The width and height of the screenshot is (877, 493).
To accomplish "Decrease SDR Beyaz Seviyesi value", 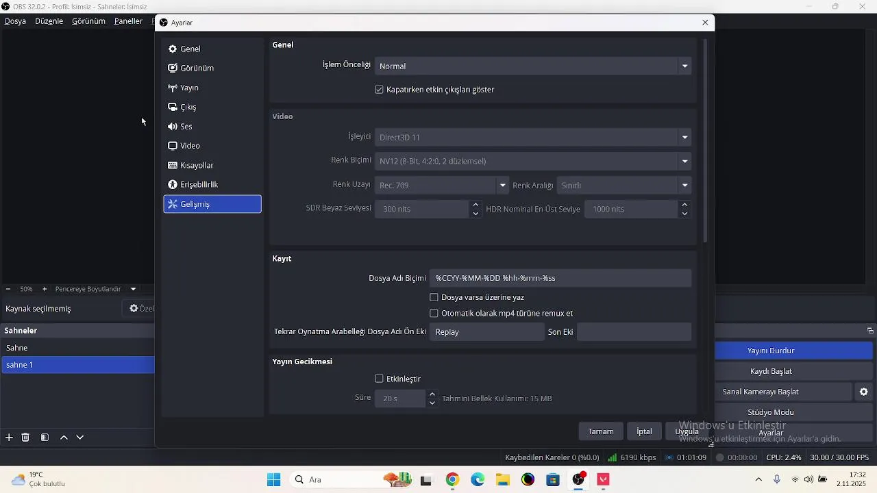I will pos(475,214).
